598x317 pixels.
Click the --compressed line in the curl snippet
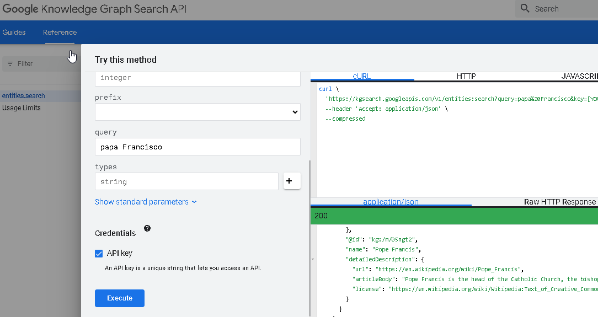[x=345, y=119]
